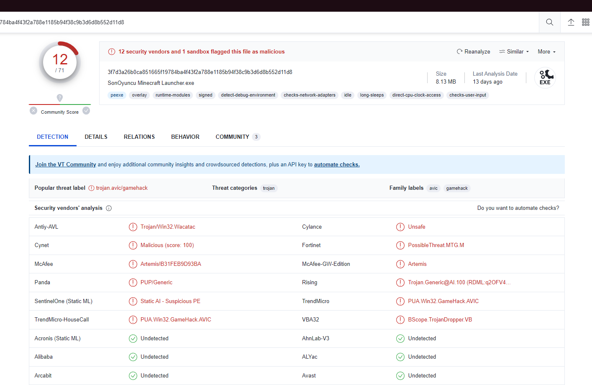The width and height of the screenshot is (592, 385).
Task: Vote negative with the community score X icon
Action: click(33, 111)
